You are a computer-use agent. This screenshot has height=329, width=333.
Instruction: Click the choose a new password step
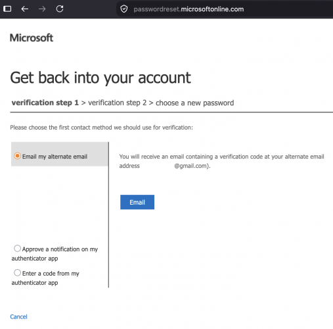[194, 103]
